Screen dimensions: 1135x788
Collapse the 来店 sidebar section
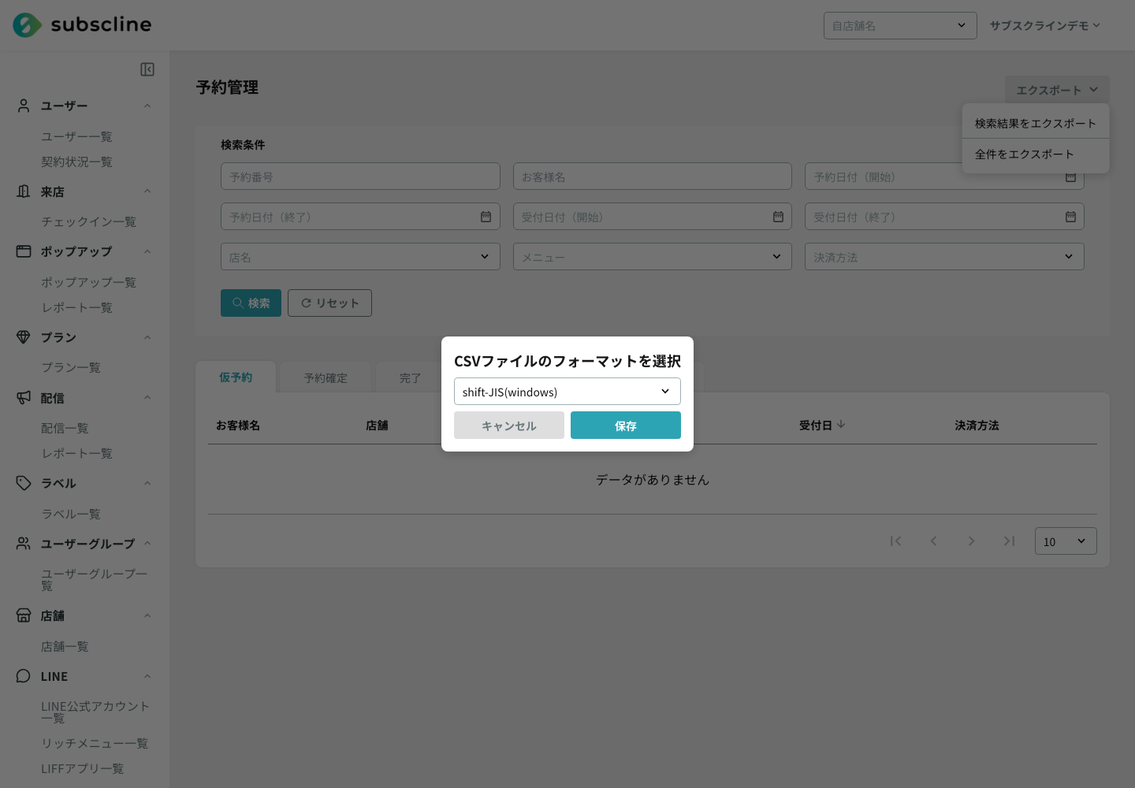(x=147, y=191)
